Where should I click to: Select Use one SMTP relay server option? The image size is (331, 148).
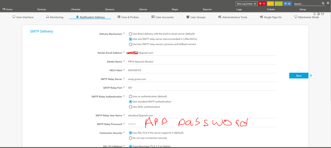(x=131, y=39)
